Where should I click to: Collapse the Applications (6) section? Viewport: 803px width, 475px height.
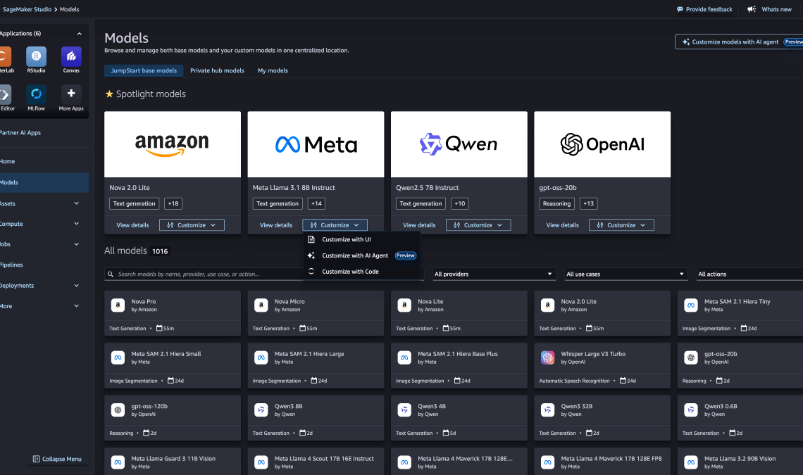[x=79, y=33]
